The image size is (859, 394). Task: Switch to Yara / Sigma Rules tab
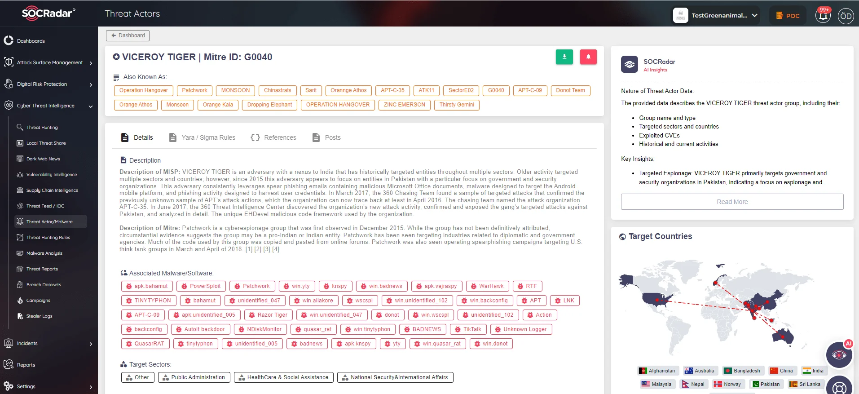[202, 137]
